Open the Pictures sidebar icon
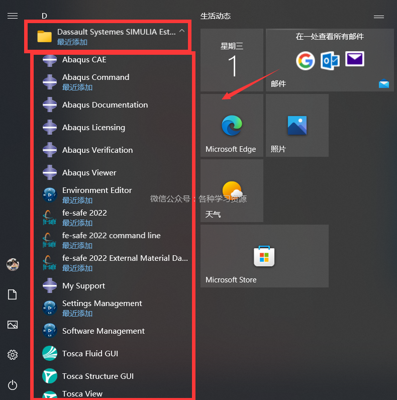397x400 pixels. (13, 325)
